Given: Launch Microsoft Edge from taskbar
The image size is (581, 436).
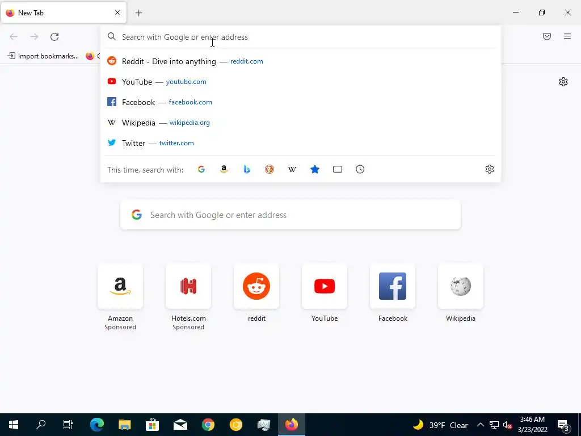Looking at the screenshot, I should [96, 425].
